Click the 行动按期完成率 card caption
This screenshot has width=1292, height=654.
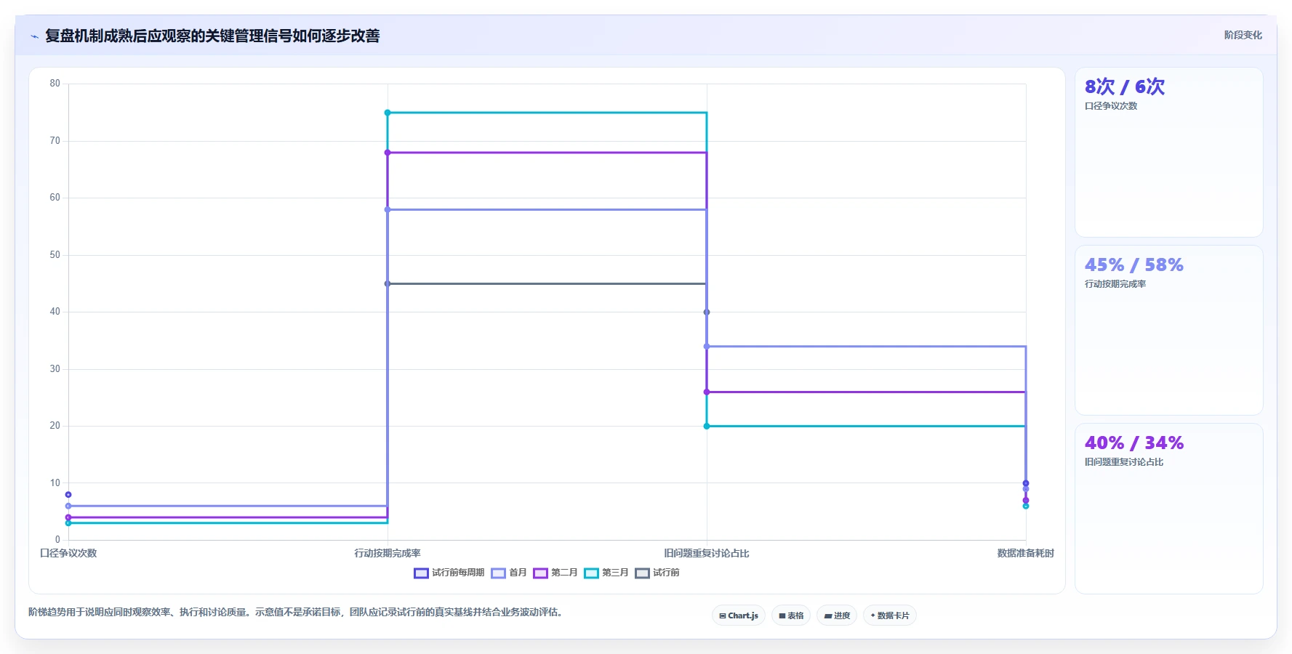(1115, 284)
